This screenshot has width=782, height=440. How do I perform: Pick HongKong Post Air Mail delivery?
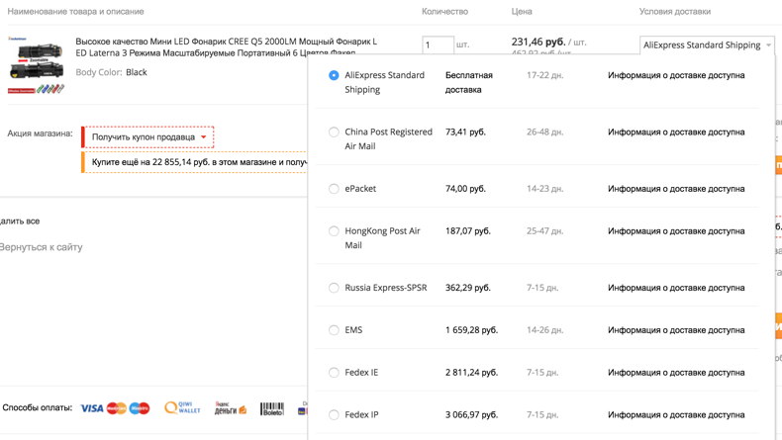334,231
